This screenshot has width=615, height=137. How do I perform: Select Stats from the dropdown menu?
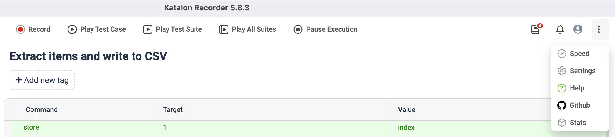[x=577, y=123]
